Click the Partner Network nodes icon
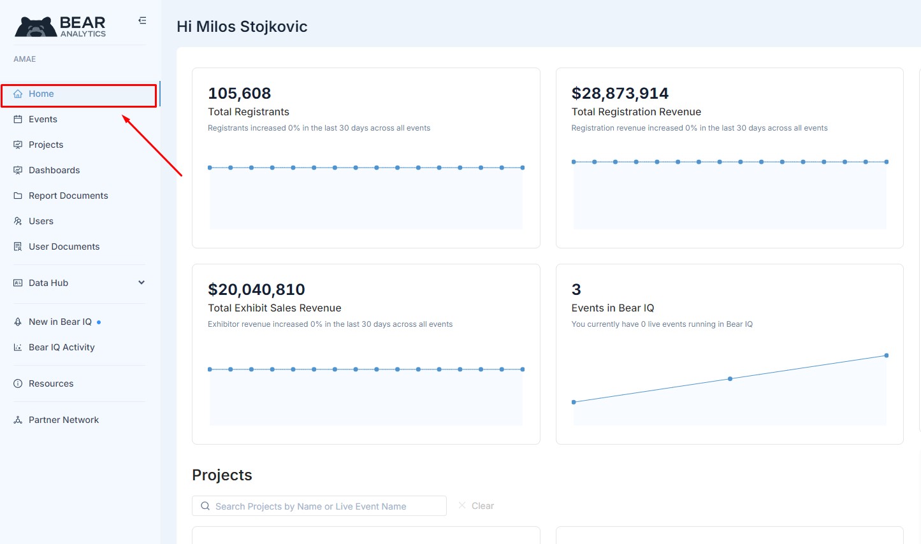 click(x=18, y=420)
